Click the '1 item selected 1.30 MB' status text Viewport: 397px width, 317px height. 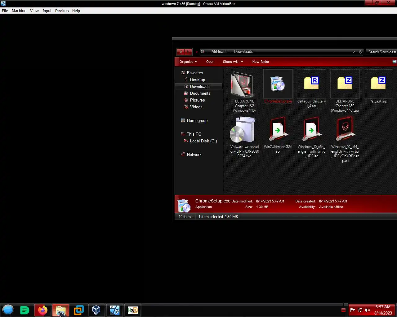tap(218, 217)
